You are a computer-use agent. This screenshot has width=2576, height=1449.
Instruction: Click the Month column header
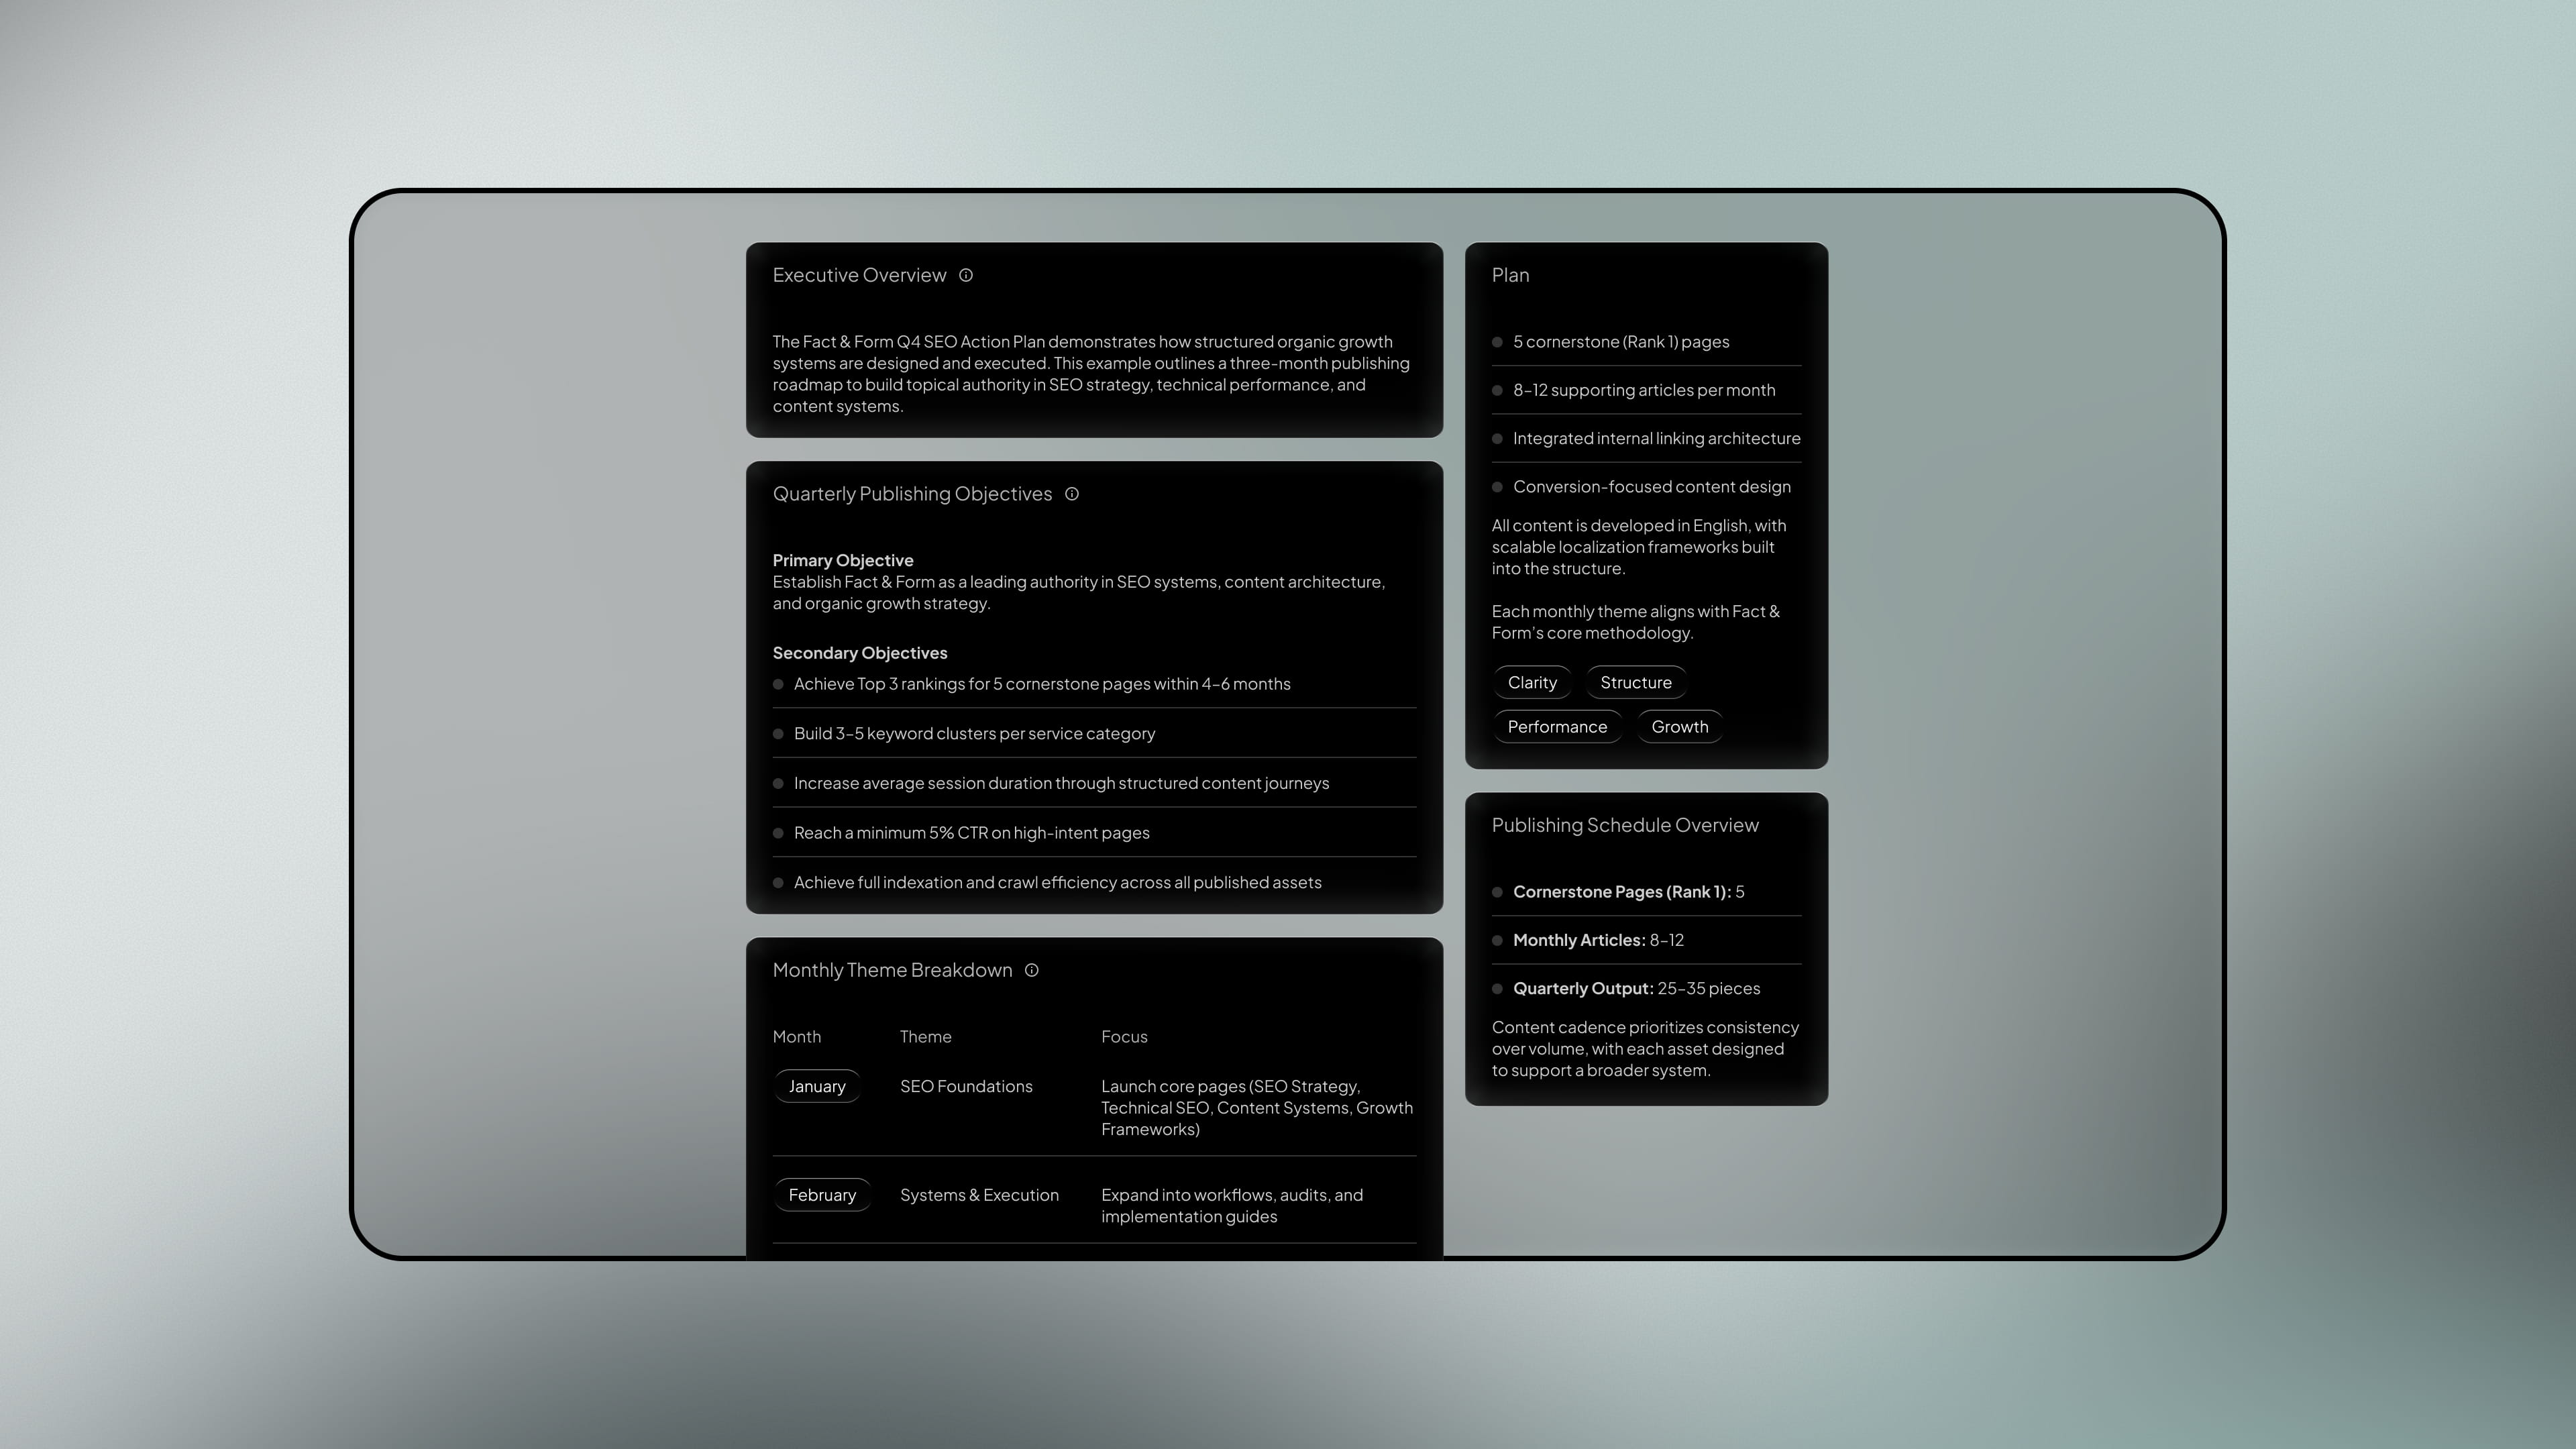coord(796,1037)
